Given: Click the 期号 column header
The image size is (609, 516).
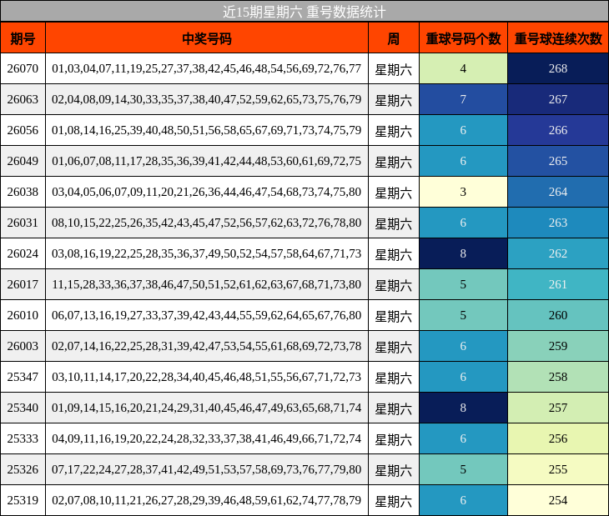Looking at the screenshot, I should click(23, 38).
